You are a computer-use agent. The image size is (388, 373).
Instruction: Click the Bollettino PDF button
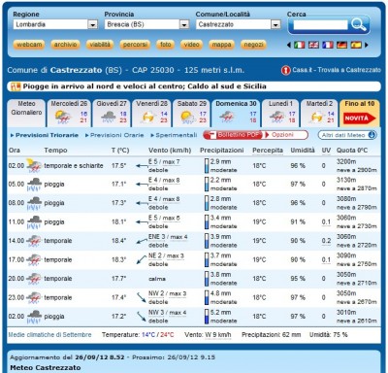pos(233,135)
